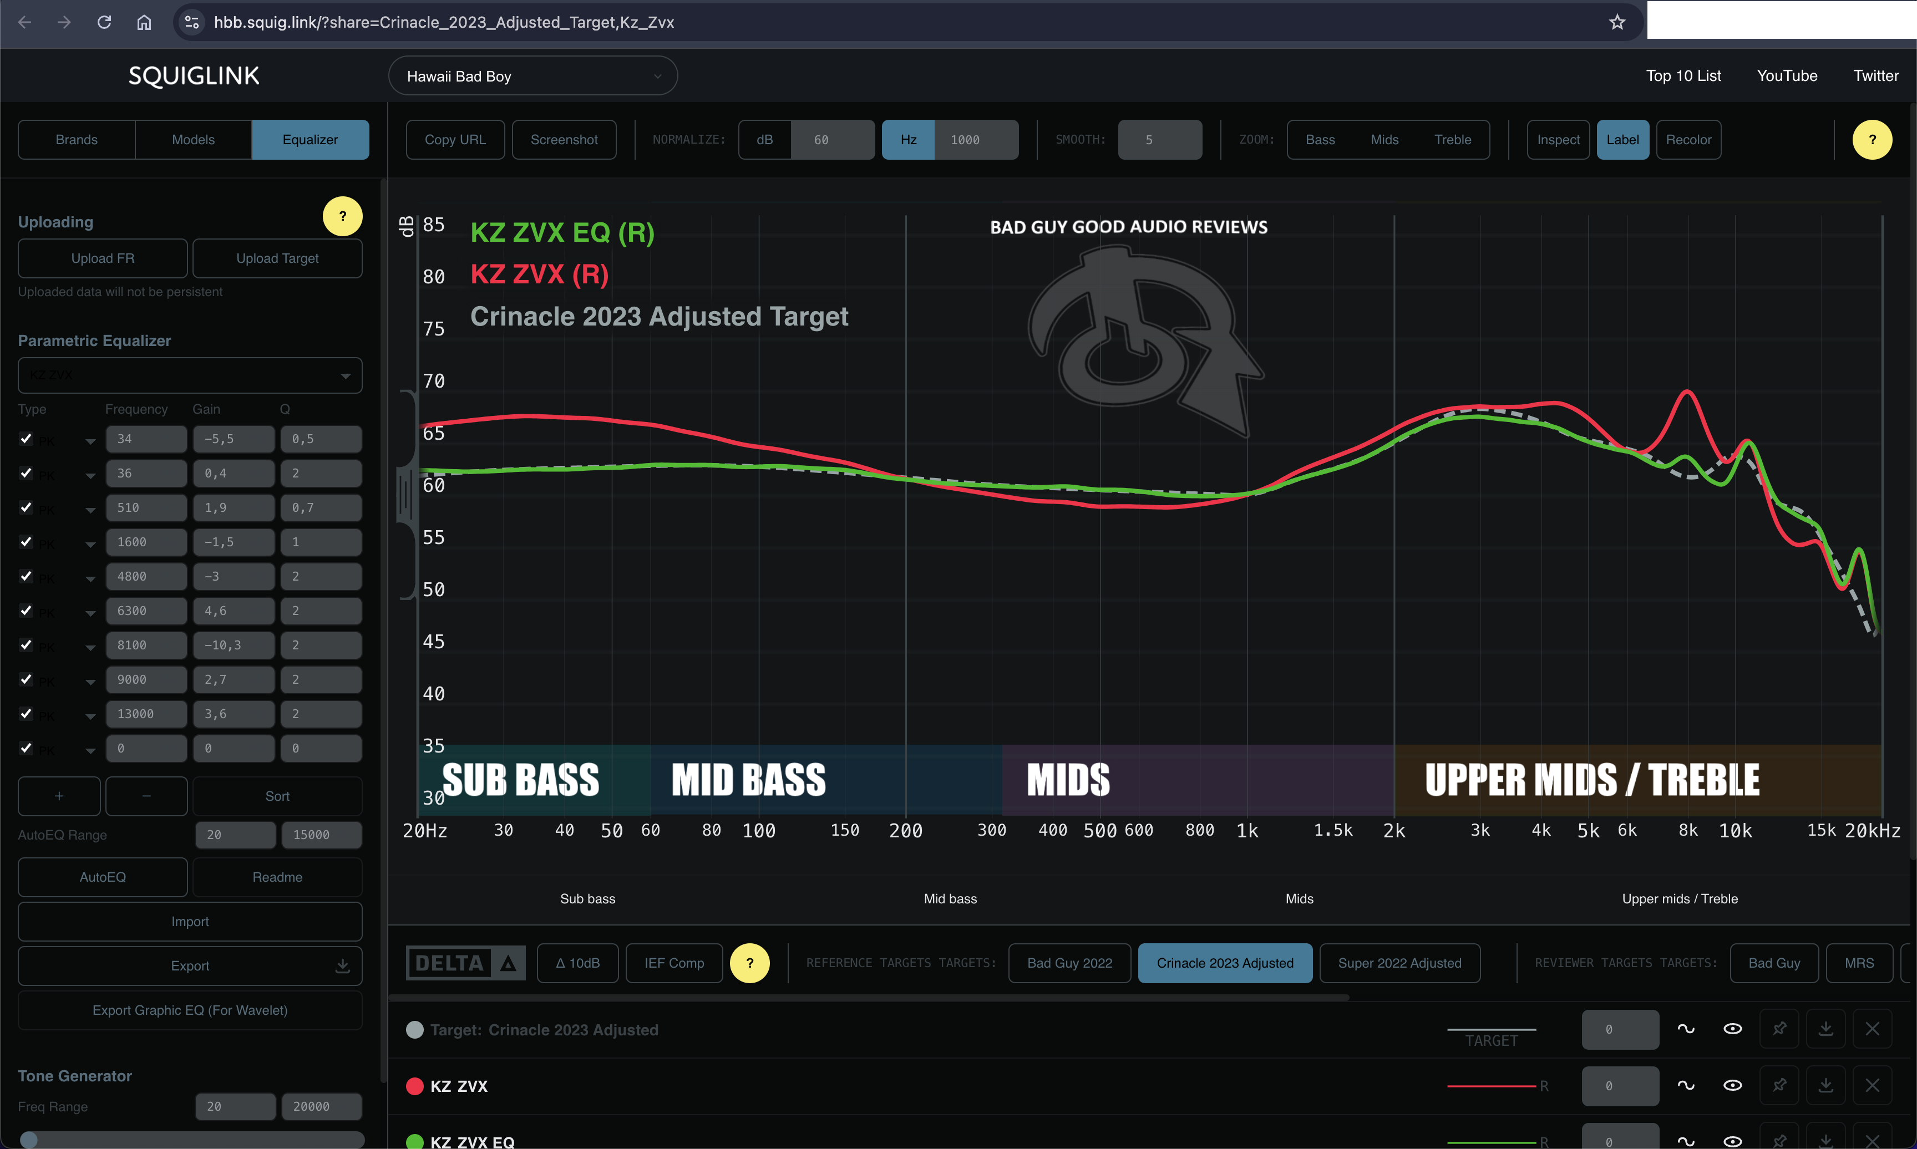Download Target Crinacle 2023 Adjusted data

pyautogui.click(x=1825, y=1029)
